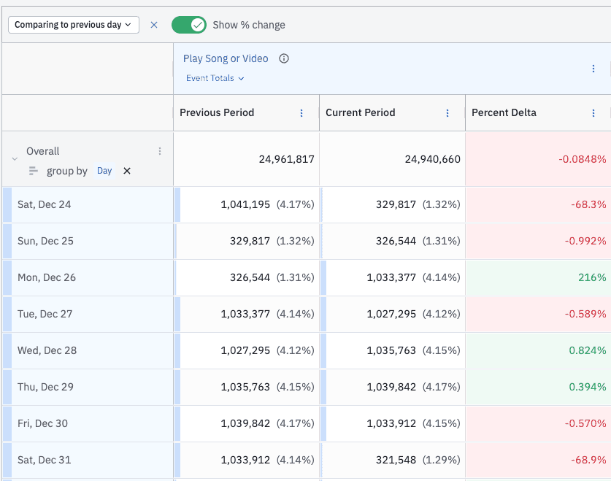This screenshot has height=481, width=611.
Task: Select the Mon, Dec 26 row label
Action: point(47,277)
